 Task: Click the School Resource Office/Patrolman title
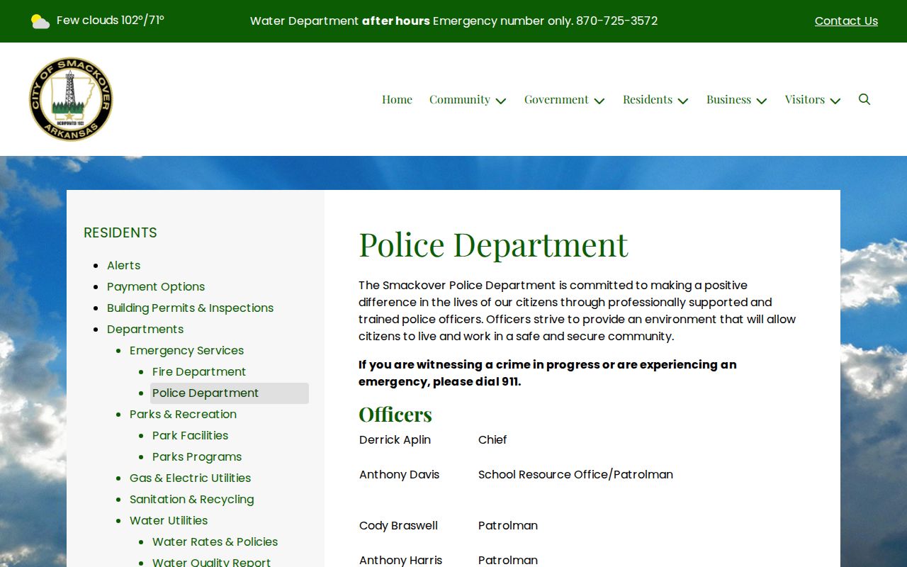coord(575,474)
